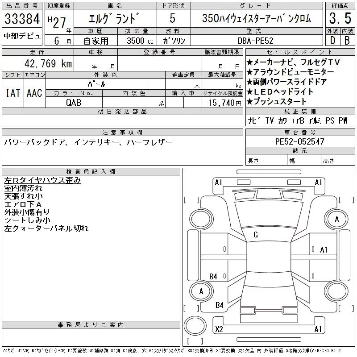Click the 自家用 vehicle history value

click(x=96, y=41)
